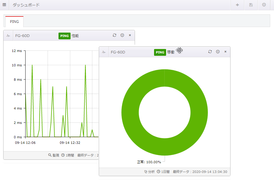Image resolution: width=274 pixels, height=182 pixels.
Task: Click the 正常: 100.00% chart label
Action: coord(149,162)
